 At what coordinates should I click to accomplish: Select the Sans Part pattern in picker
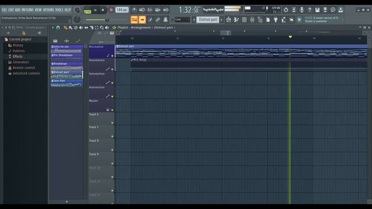[67, 82]
